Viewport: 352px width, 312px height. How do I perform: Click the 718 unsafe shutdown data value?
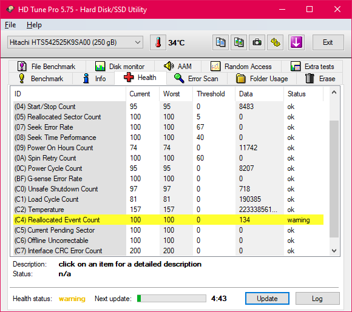(x=245, y=189)
